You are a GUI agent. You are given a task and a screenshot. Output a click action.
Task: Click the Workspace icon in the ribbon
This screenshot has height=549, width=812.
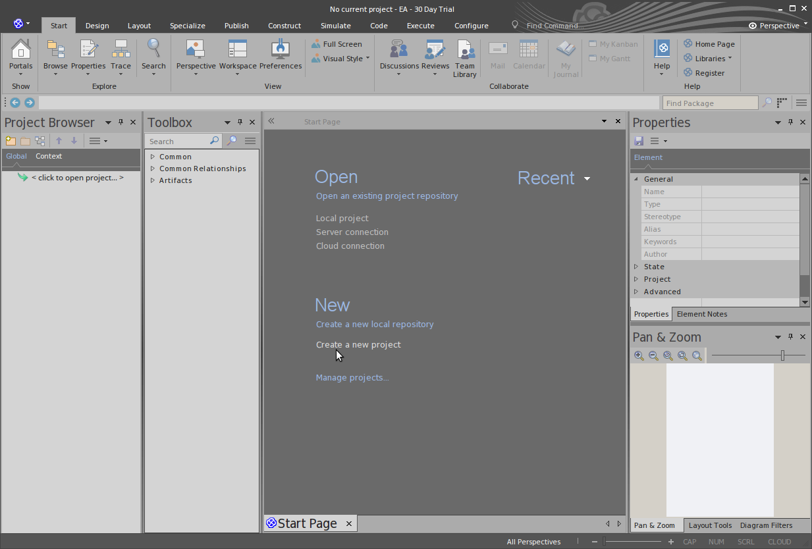(237, 50)
